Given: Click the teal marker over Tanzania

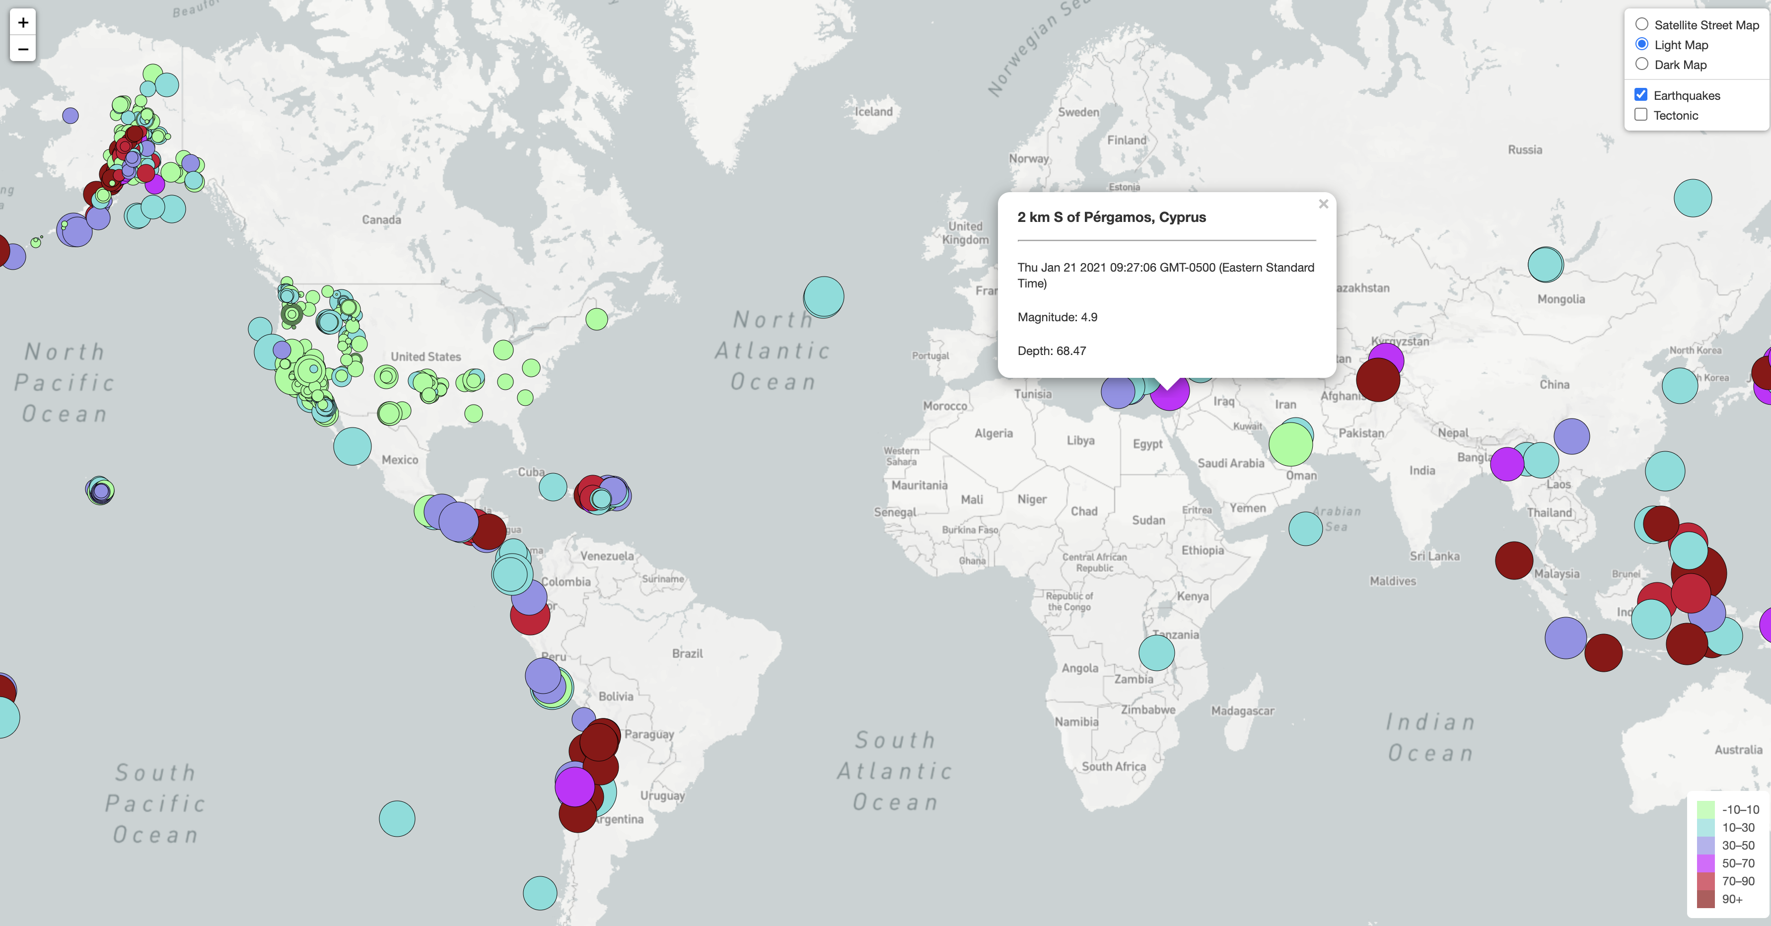Looking at the screenshot, I should coord(1156,652).
